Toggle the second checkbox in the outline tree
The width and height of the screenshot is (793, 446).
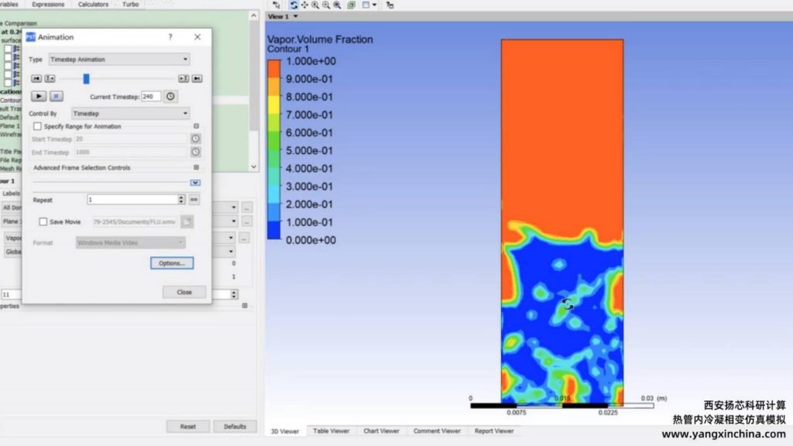pos(8,57)
